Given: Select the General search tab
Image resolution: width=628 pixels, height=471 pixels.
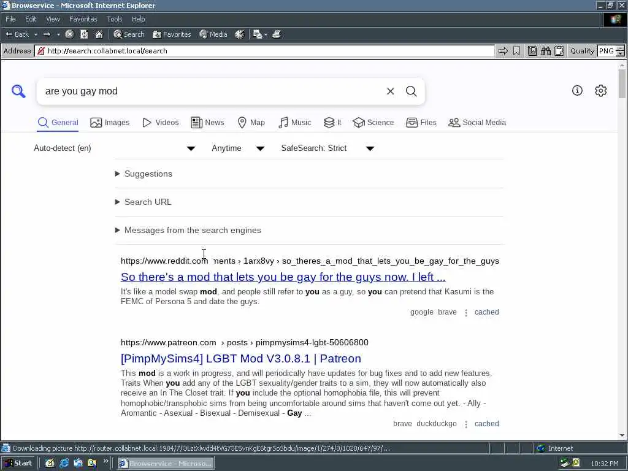Looking at the screenshot, I should [58, 123].
